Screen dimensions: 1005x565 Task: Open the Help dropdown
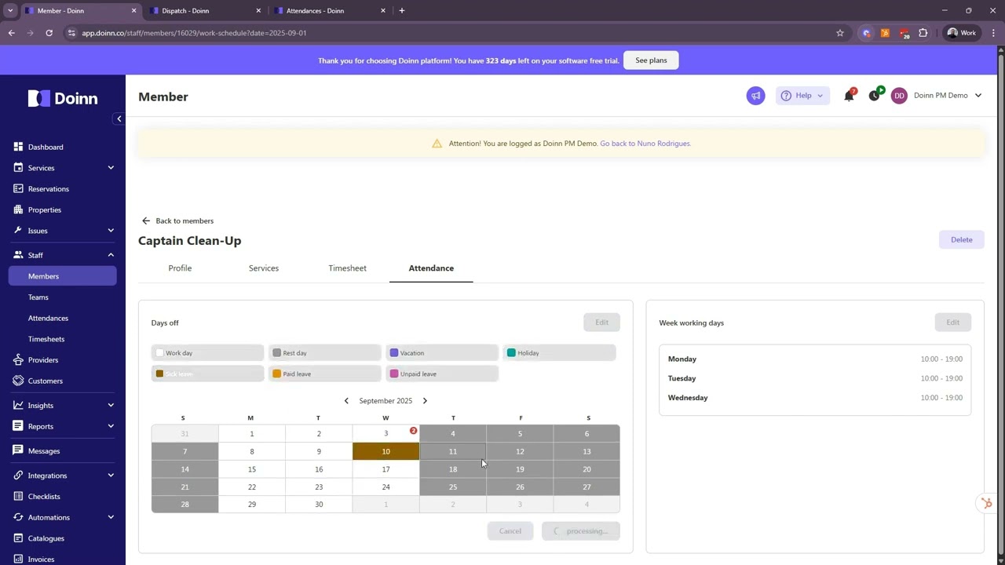pos(802,96)
